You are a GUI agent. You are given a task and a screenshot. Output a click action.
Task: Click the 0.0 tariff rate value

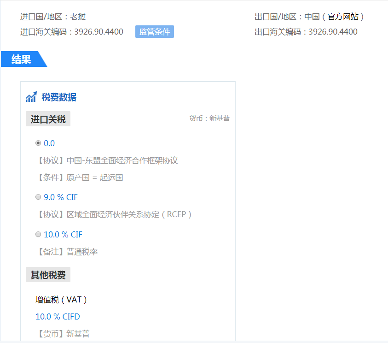click(x=49, y=143)
